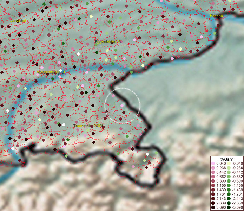Viewport: 244px width, 211px height.
Task: Select the Waldkraiburg, St map label
Action: pos(51,72)
